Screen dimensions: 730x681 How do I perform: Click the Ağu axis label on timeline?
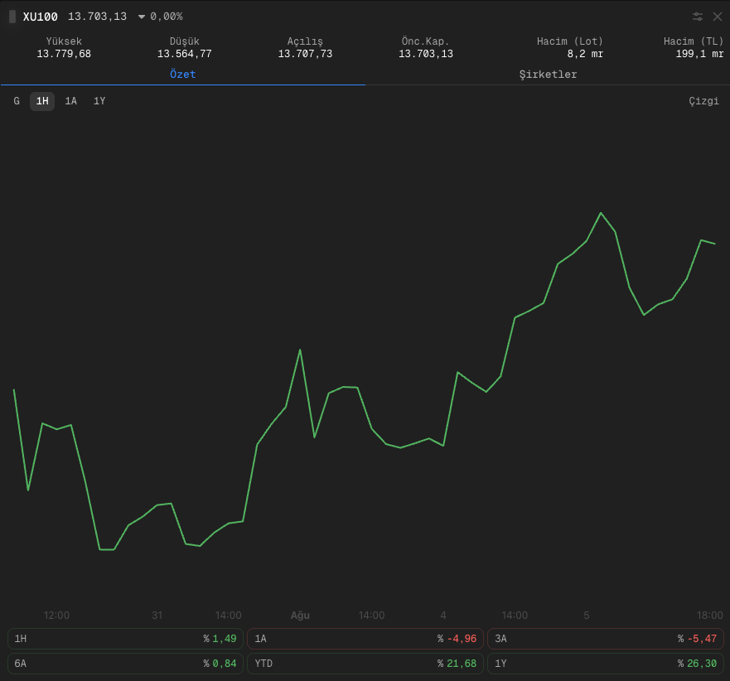[300, 616]
